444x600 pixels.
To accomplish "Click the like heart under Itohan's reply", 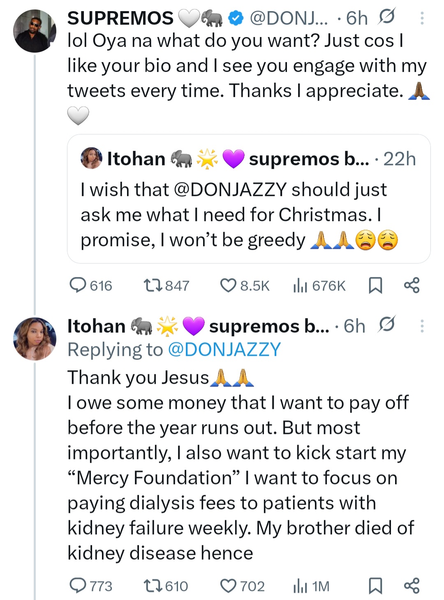I will coord(229,586).
